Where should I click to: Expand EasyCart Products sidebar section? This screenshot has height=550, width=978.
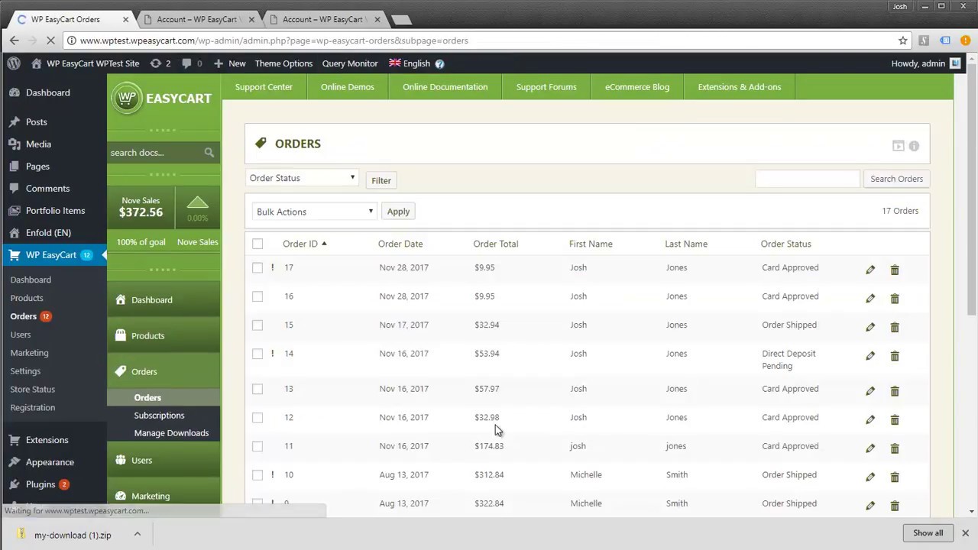(164, 335)
